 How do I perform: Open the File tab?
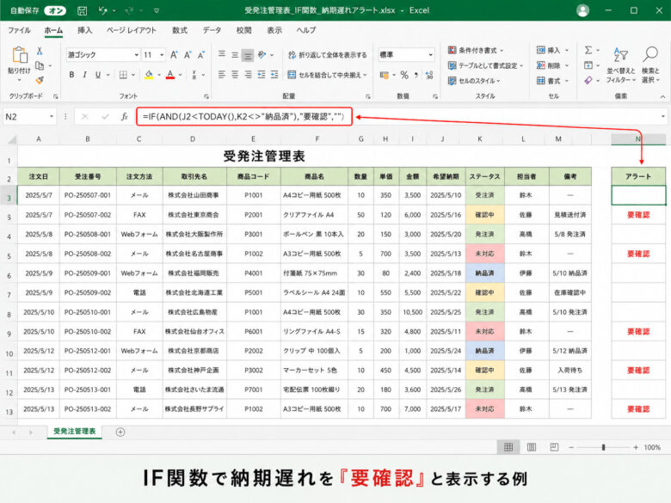click(x=19, y=30)
